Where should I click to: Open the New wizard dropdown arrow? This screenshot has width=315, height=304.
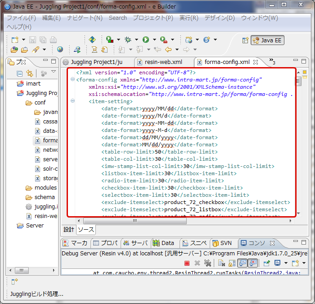point(23,40)
